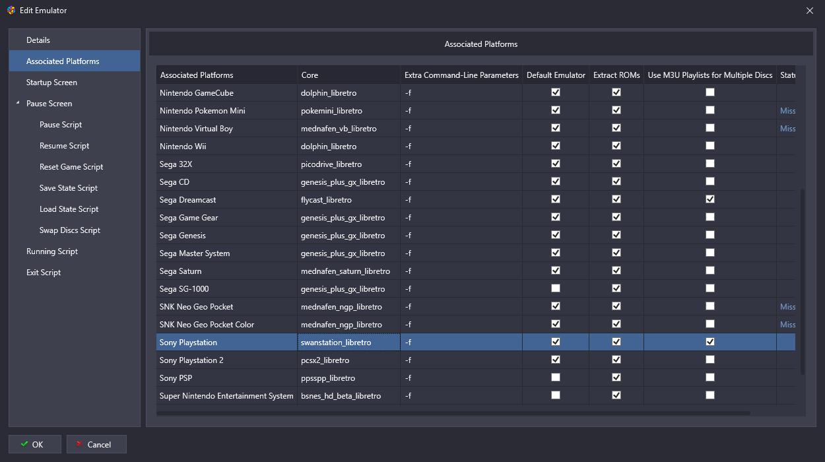Open the Exit Script page
This screenshot has height=462, width=825.
tap(75, 273)
